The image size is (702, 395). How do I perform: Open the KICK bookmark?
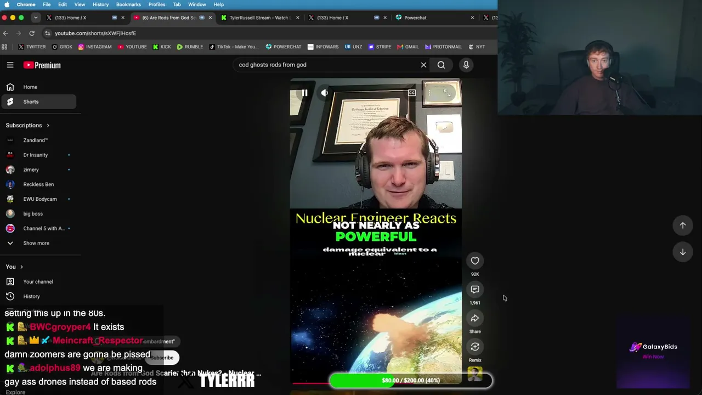tap(162, 47)
